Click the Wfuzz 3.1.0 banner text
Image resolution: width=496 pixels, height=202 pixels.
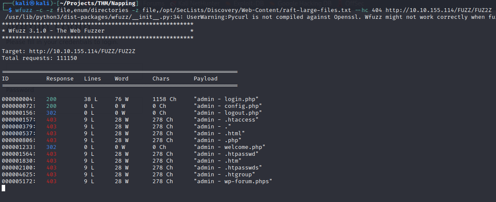coord(56,31)
